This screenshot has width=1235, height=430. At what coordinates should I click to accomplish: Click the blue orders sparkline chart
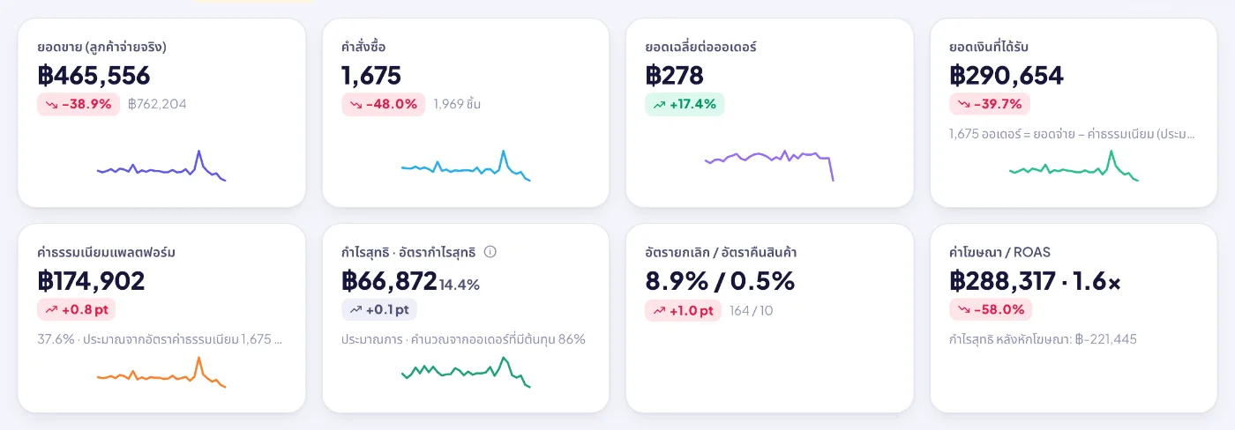[466, 166]
